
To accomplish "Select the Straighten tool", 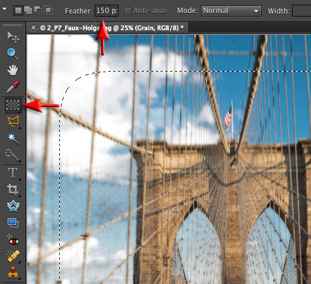I will [x=13, y=223].
